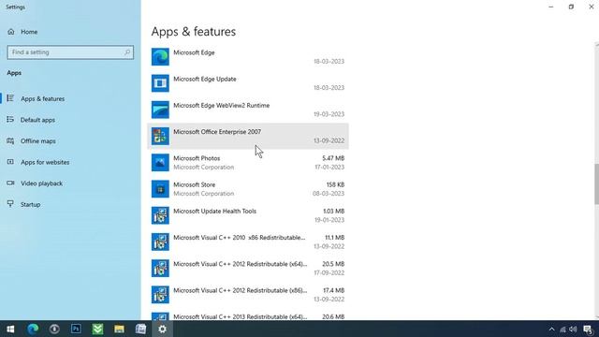This screenshot has height=337, width=599.
Task: Click the search magnifier icon
Action: click(x=127, y=52)
